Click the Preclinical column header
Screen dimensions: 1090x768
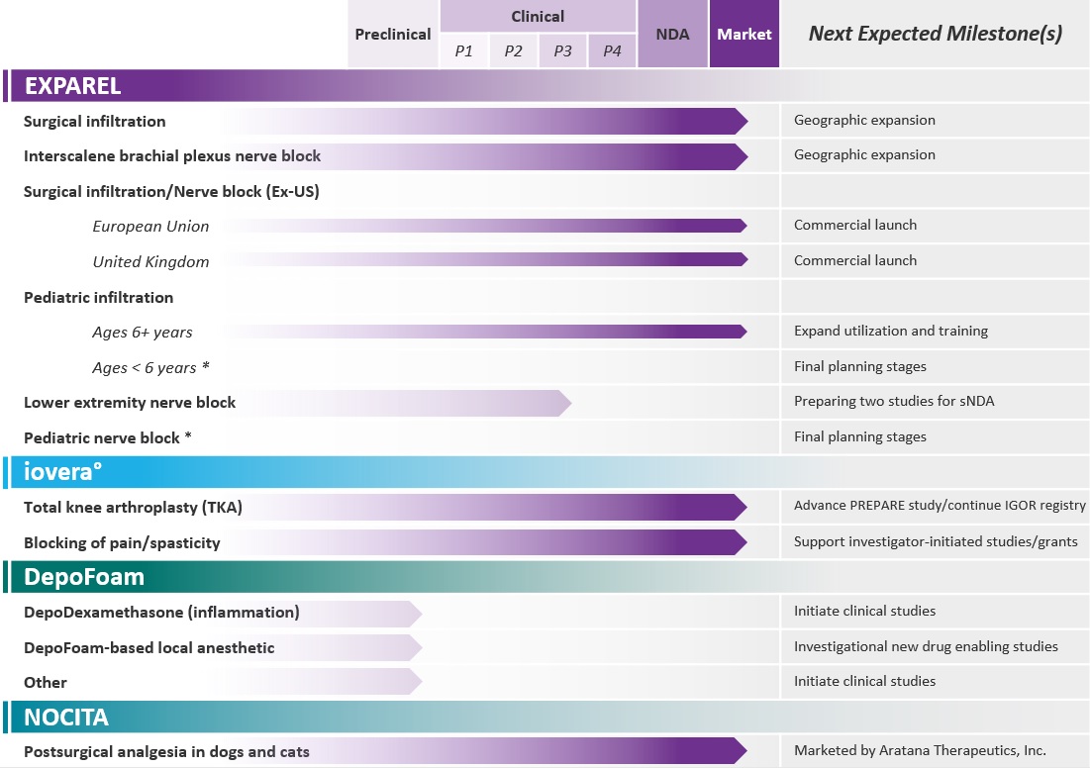[393, 35]
